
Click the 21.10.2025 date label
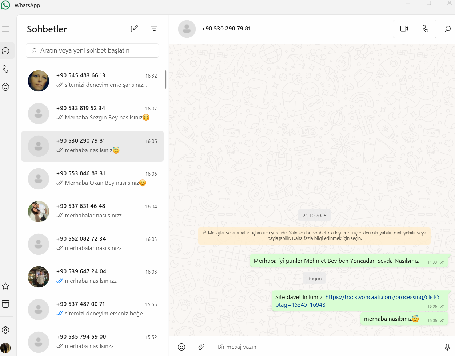click(315, 216)
